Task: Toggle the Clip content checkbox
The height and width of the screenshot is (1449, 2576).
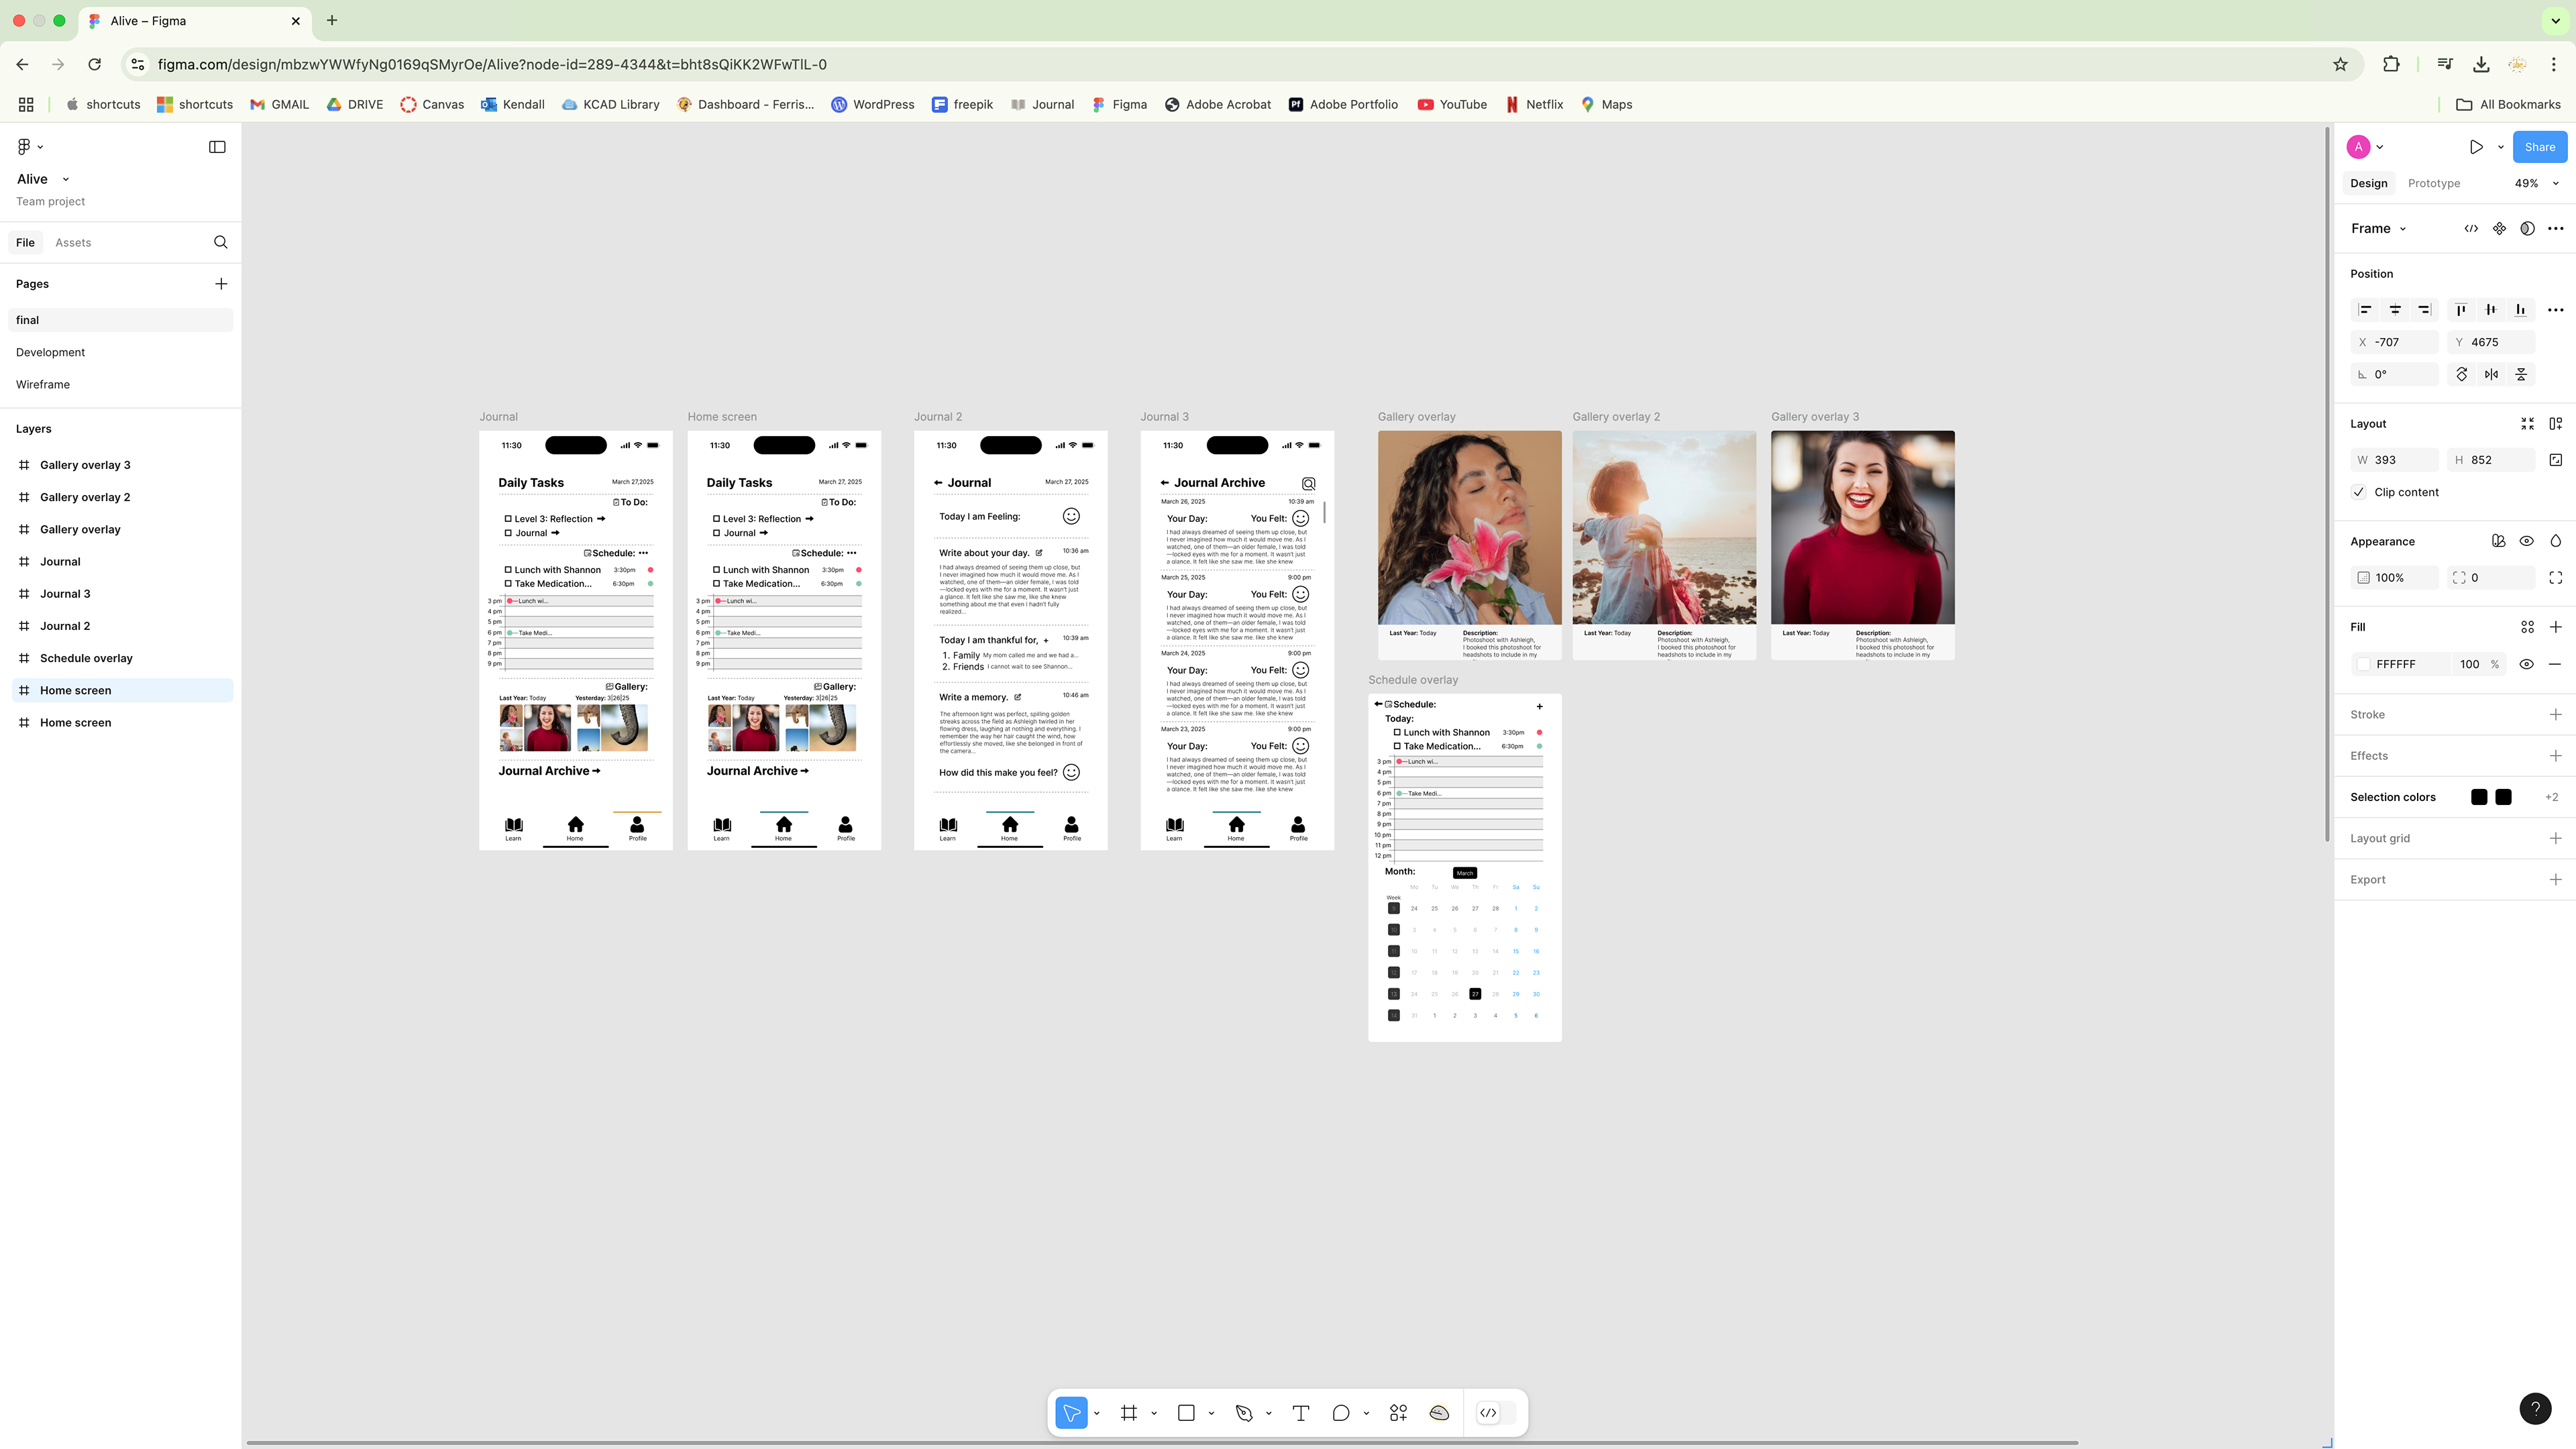Action: 2359,492
